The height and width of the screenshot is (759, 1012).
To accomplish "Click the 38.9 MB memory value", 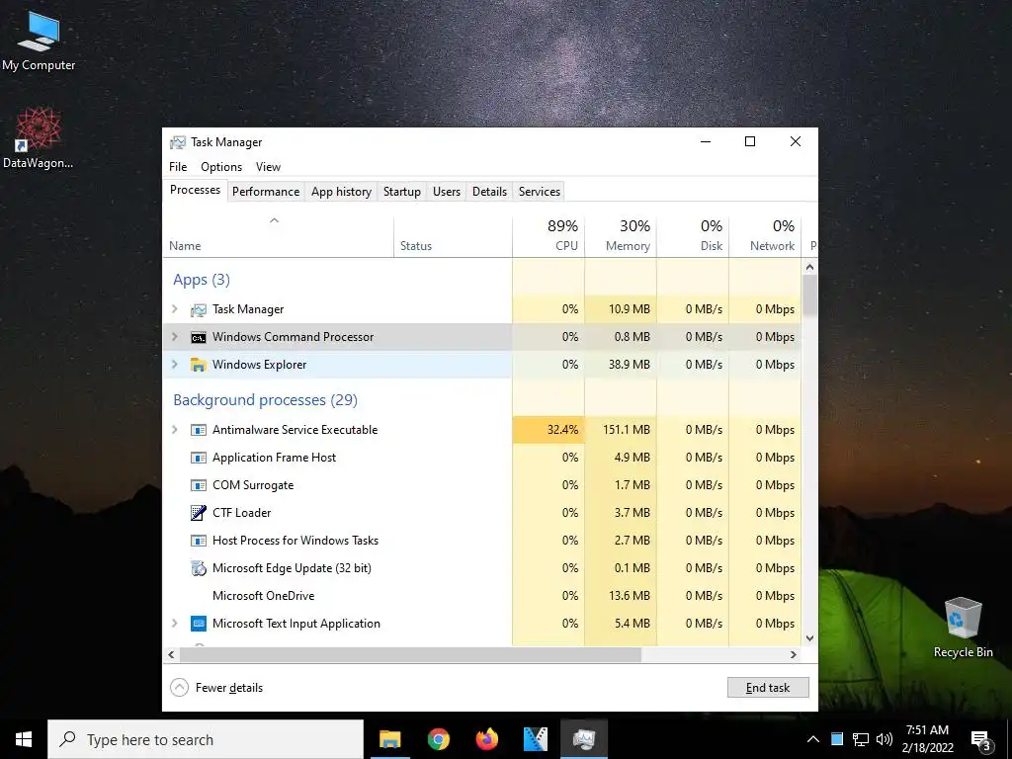I will click(x=630, y=366).
